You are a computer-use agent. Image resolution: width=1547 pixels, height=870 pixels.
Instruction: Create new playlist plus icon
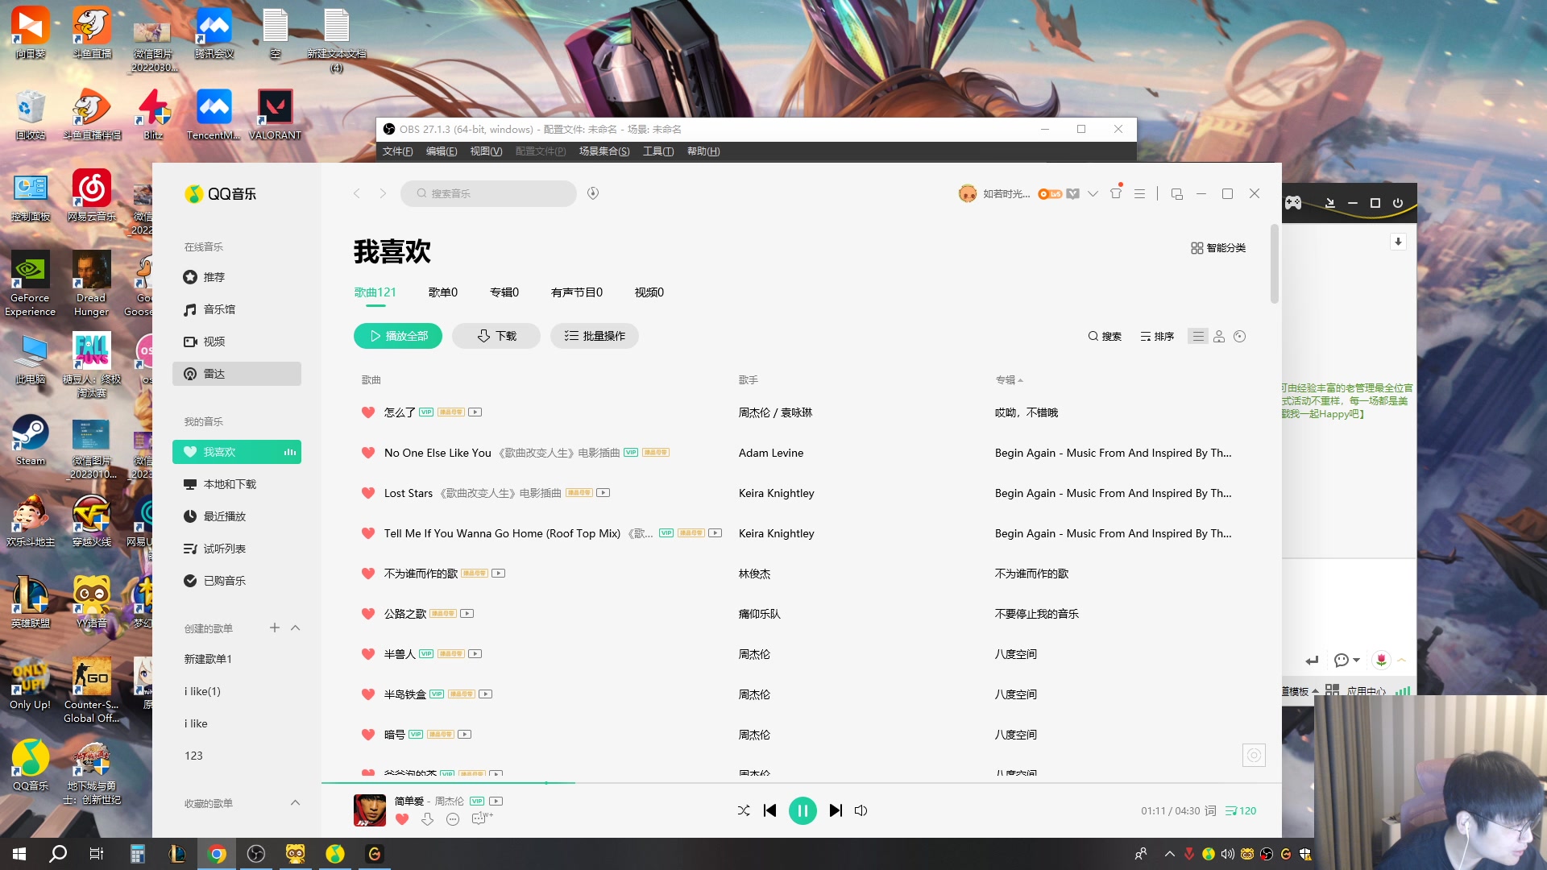(x=275, y=628)
